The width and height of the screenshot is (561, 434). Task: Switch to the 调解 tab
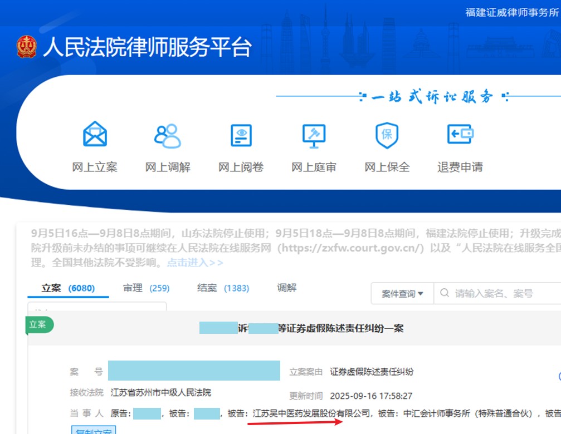[286, 288]
